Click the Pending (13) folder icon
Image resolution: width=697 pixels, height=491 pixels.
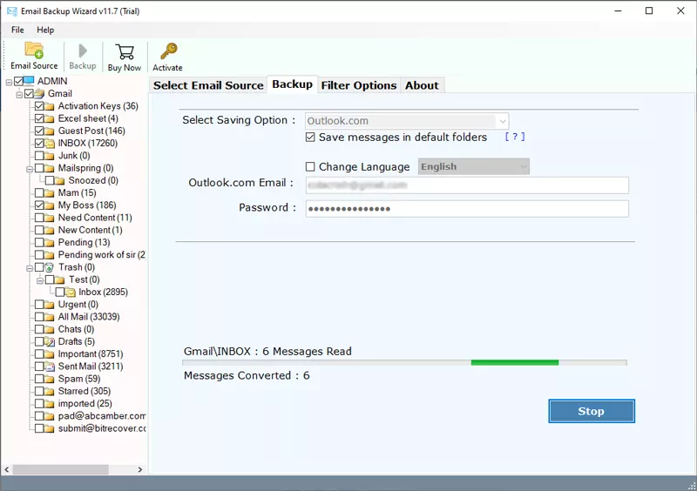(x=50, y=243)
